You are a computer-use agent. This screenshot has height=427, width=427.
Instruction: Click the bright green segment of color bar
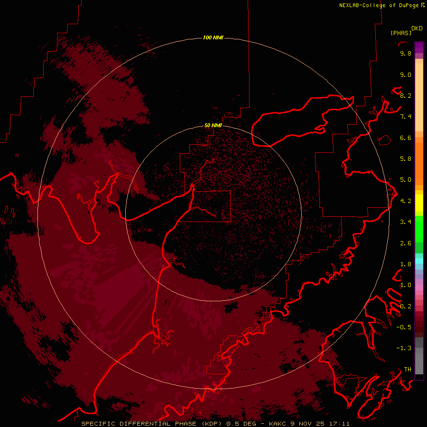[419, 229]
